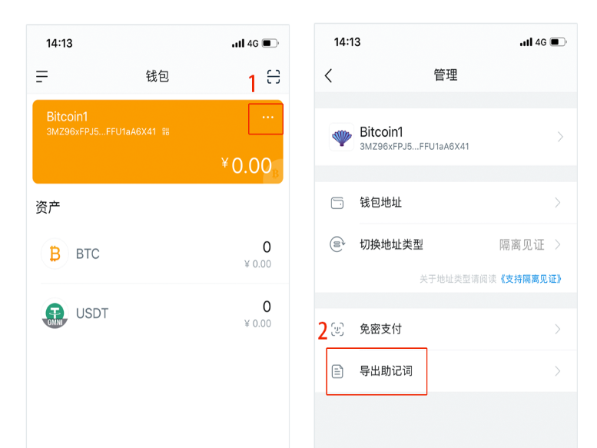
Task: Open the USDT asset row
Action: (158, 314)
